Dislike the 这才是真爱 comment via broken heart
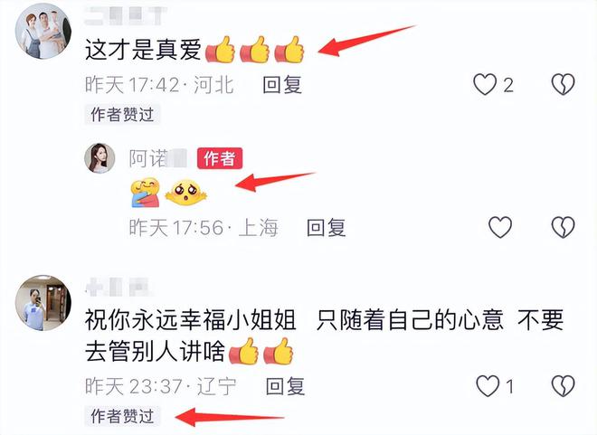This screenshot has height=435, width=597. click(564, 84)
